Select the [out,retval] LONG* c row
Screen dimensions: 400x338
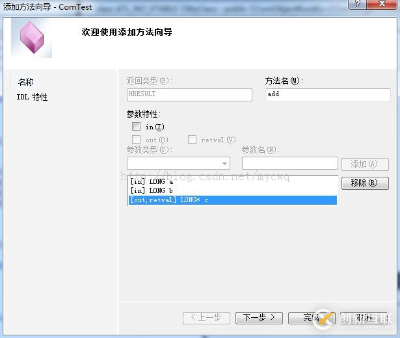(x=232, y=200)
